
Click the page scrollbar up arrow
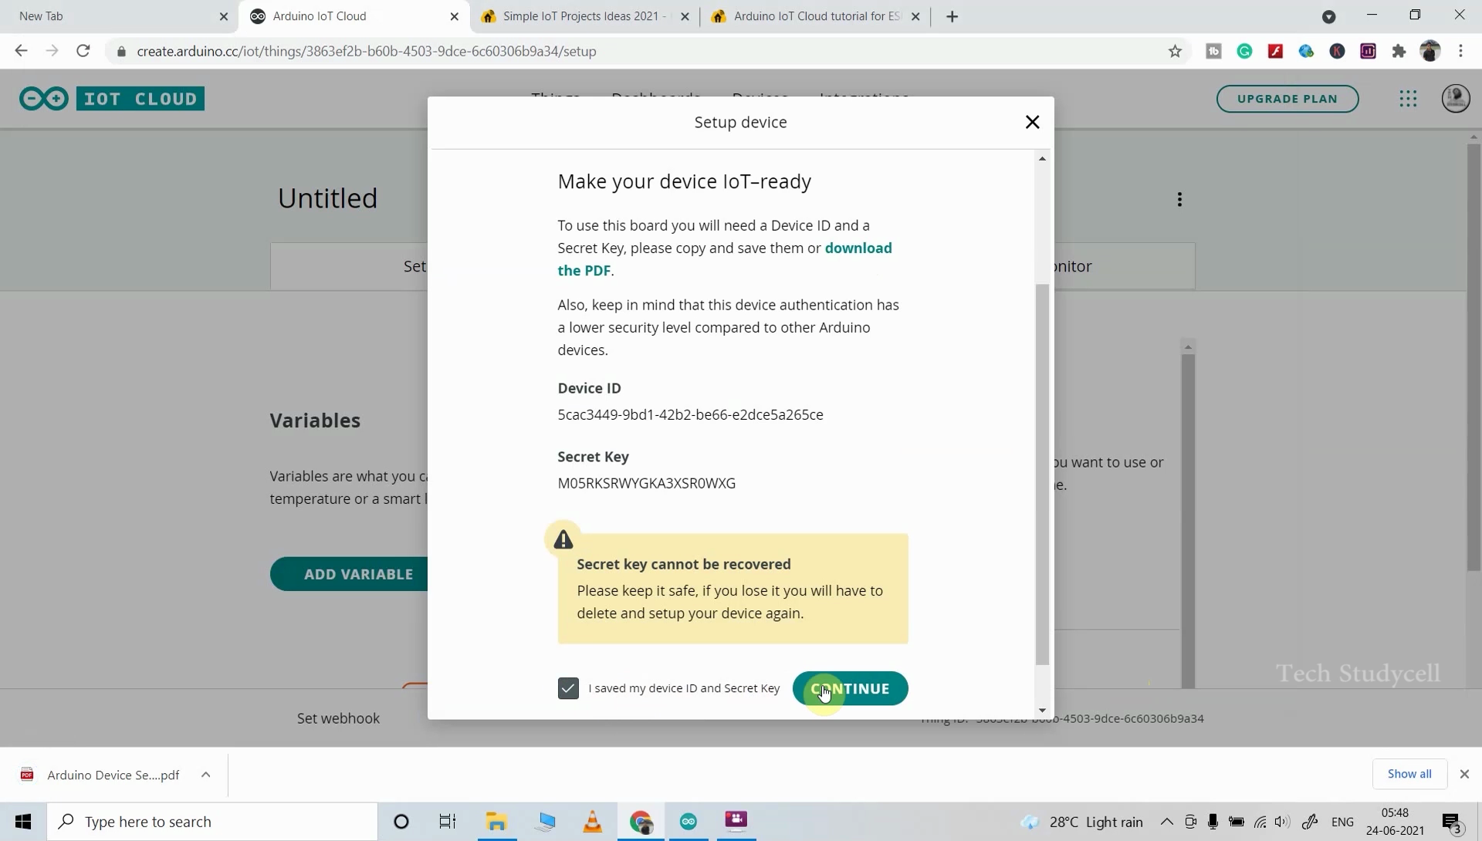(1474, 137)
